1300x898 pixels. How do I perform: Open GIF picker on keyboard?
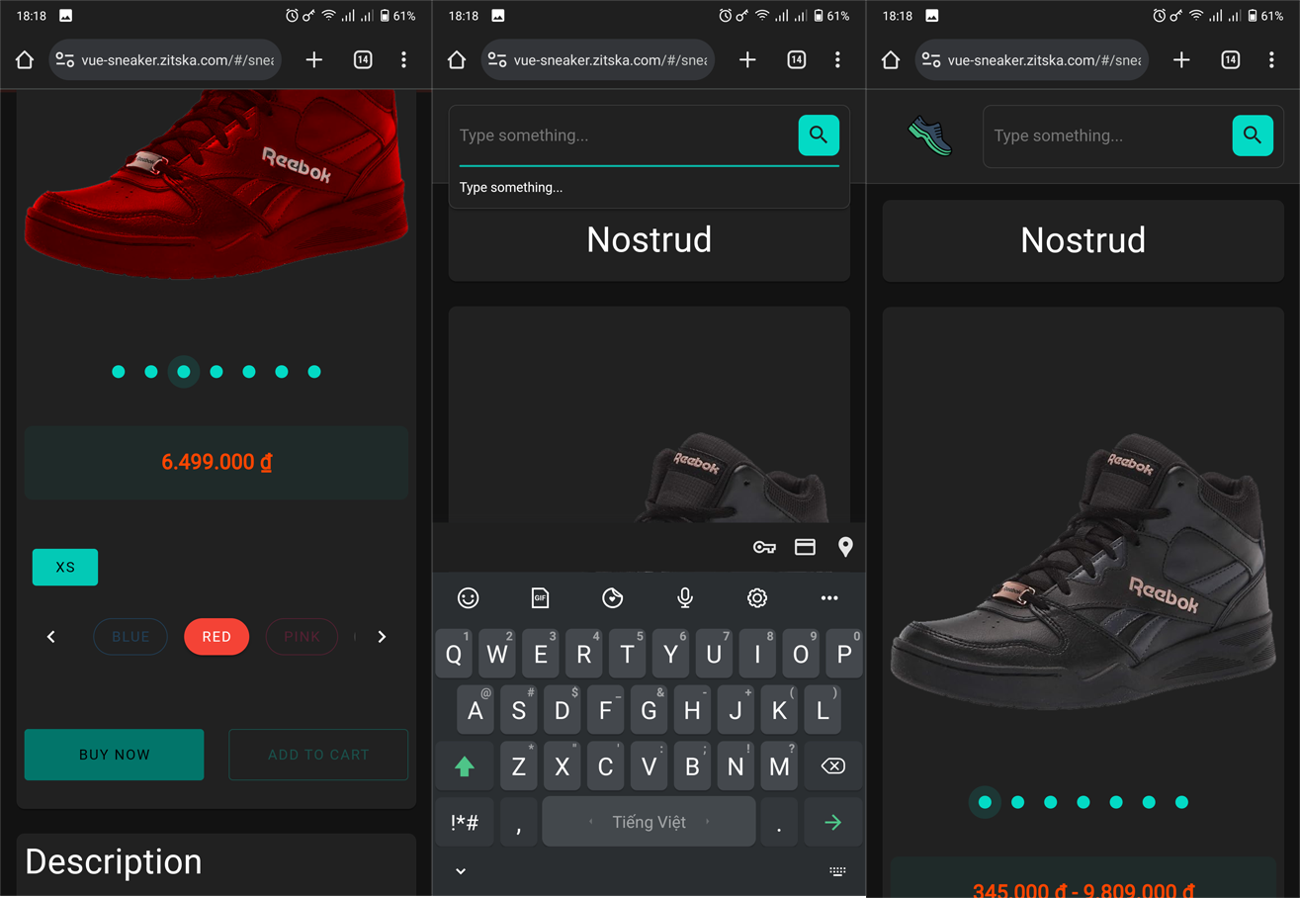[540, 597]
